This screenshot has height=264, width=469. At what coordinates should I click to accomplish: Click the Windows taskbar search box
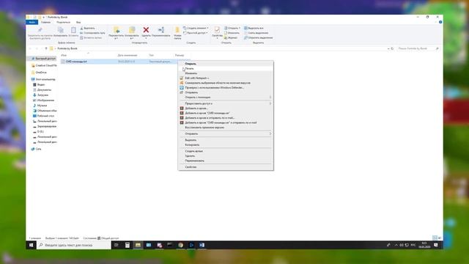[x=73, y=245]
